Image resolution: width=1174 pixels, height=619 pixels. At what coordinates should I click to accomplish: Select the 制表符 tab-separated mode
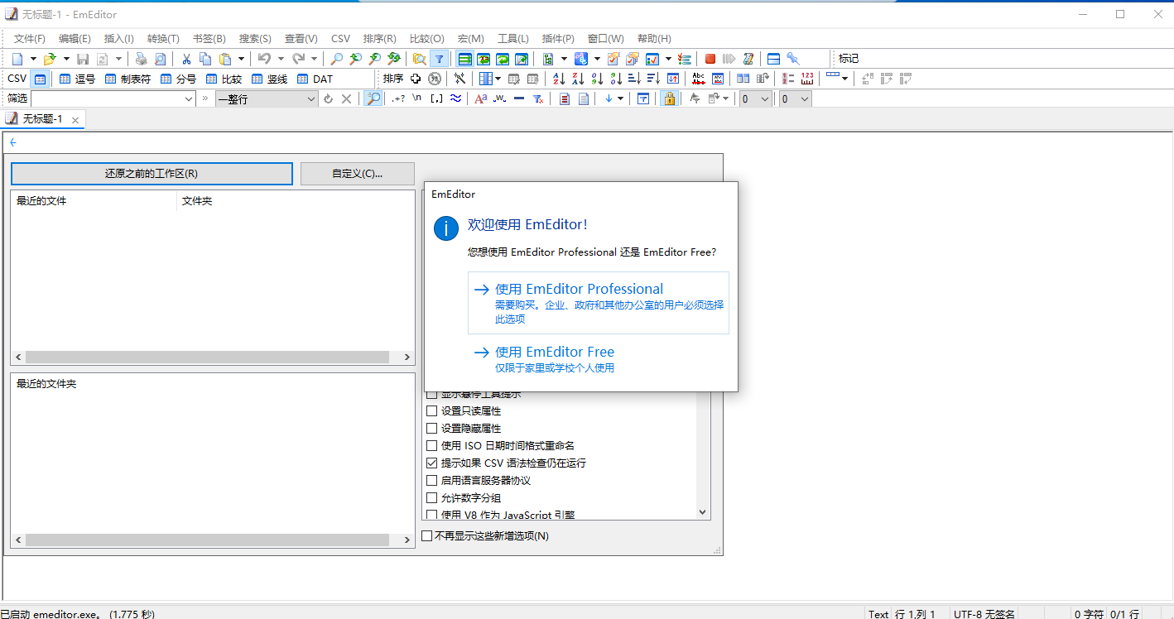(x=126, y=78)
